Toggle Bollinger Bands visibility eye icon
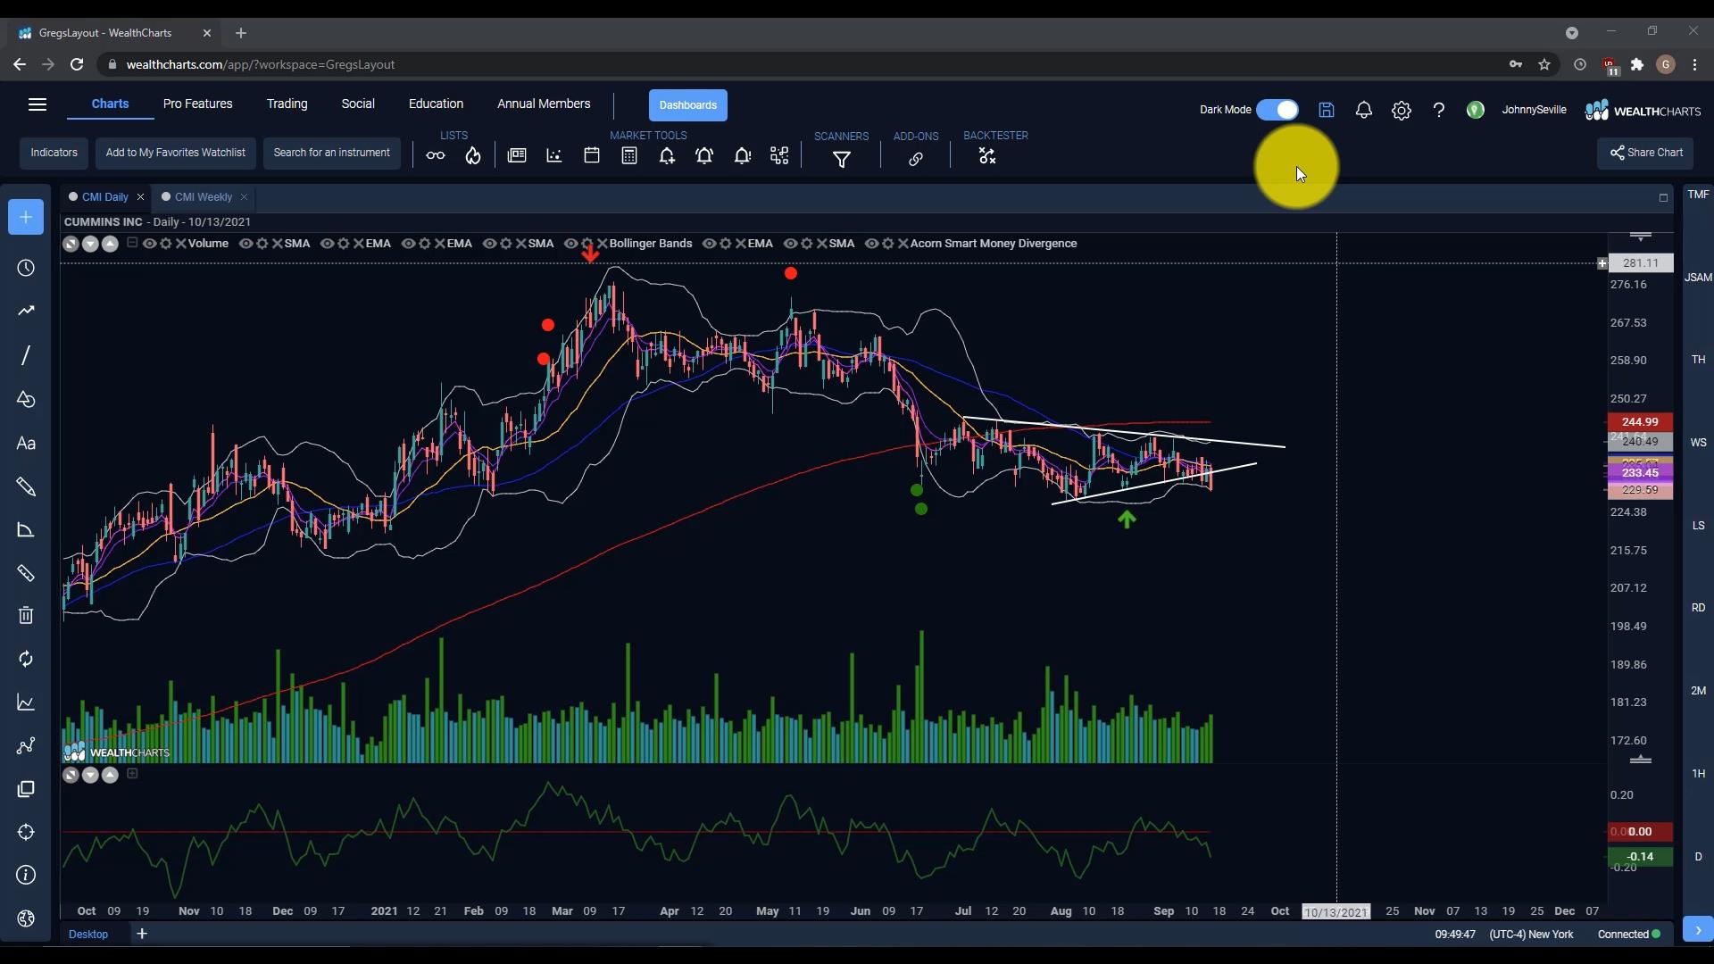The image size is (1714, 964). (570, 244)
